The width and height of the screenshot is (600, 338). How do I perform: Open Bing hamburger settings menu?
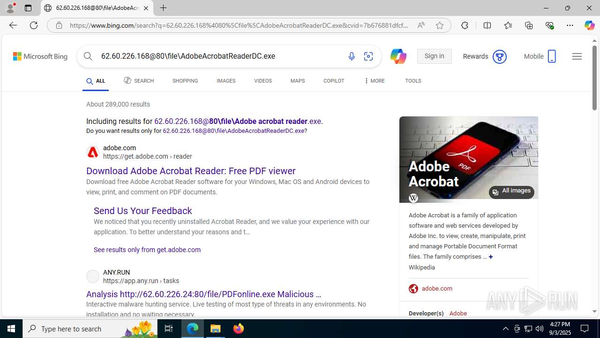pyautogui.click(x=577, y=56)
